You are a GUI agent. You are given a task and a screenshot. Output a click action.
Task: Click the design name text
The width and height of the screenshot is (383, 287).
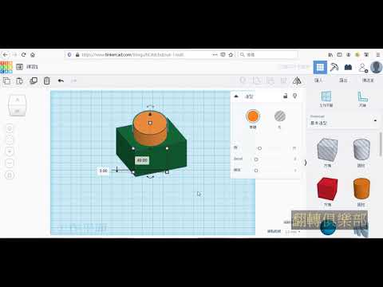pyautogui.click(x=33, y=67)
